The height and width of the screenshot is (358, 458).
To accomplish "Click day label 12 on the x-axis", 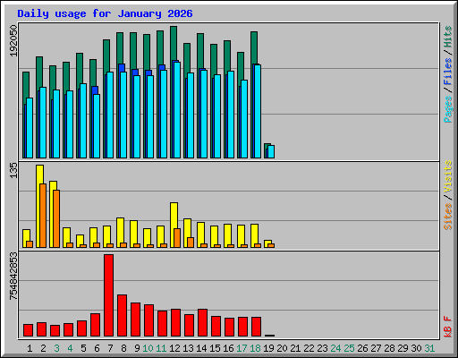I will pos(174,348).
